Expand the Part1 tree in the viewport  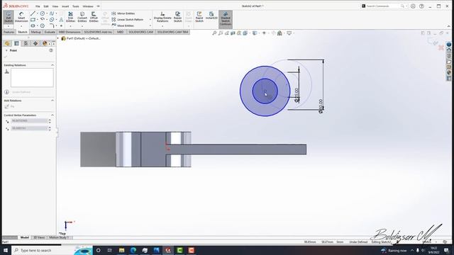[58, 38]
